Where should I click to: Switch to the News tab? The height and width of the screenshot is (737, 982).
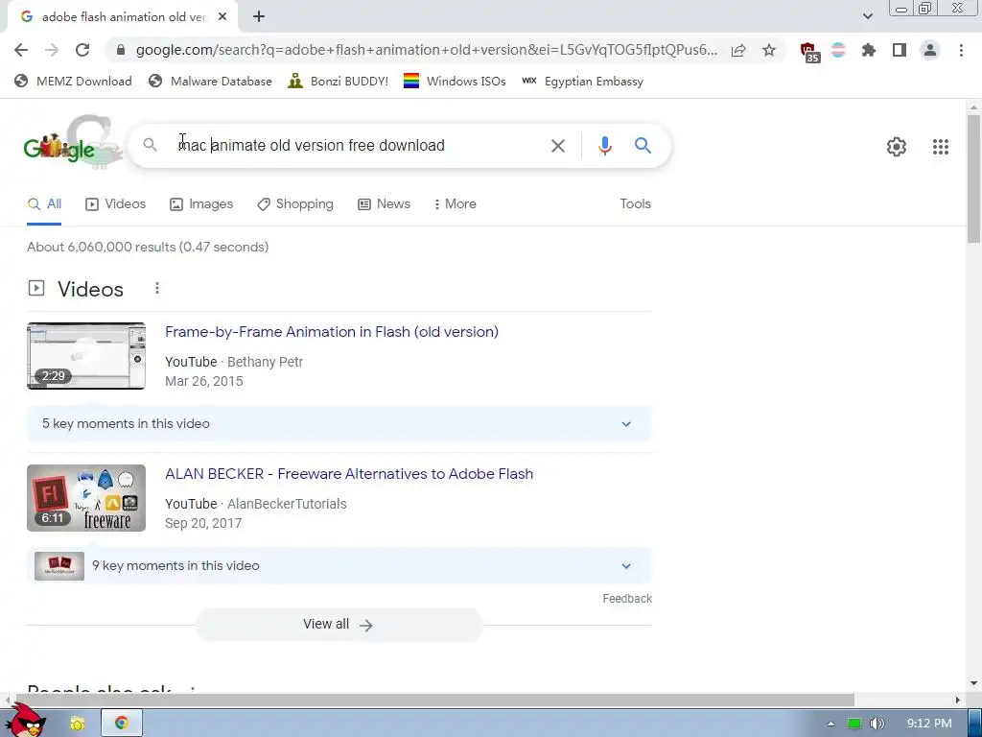[x=384, y=204]
